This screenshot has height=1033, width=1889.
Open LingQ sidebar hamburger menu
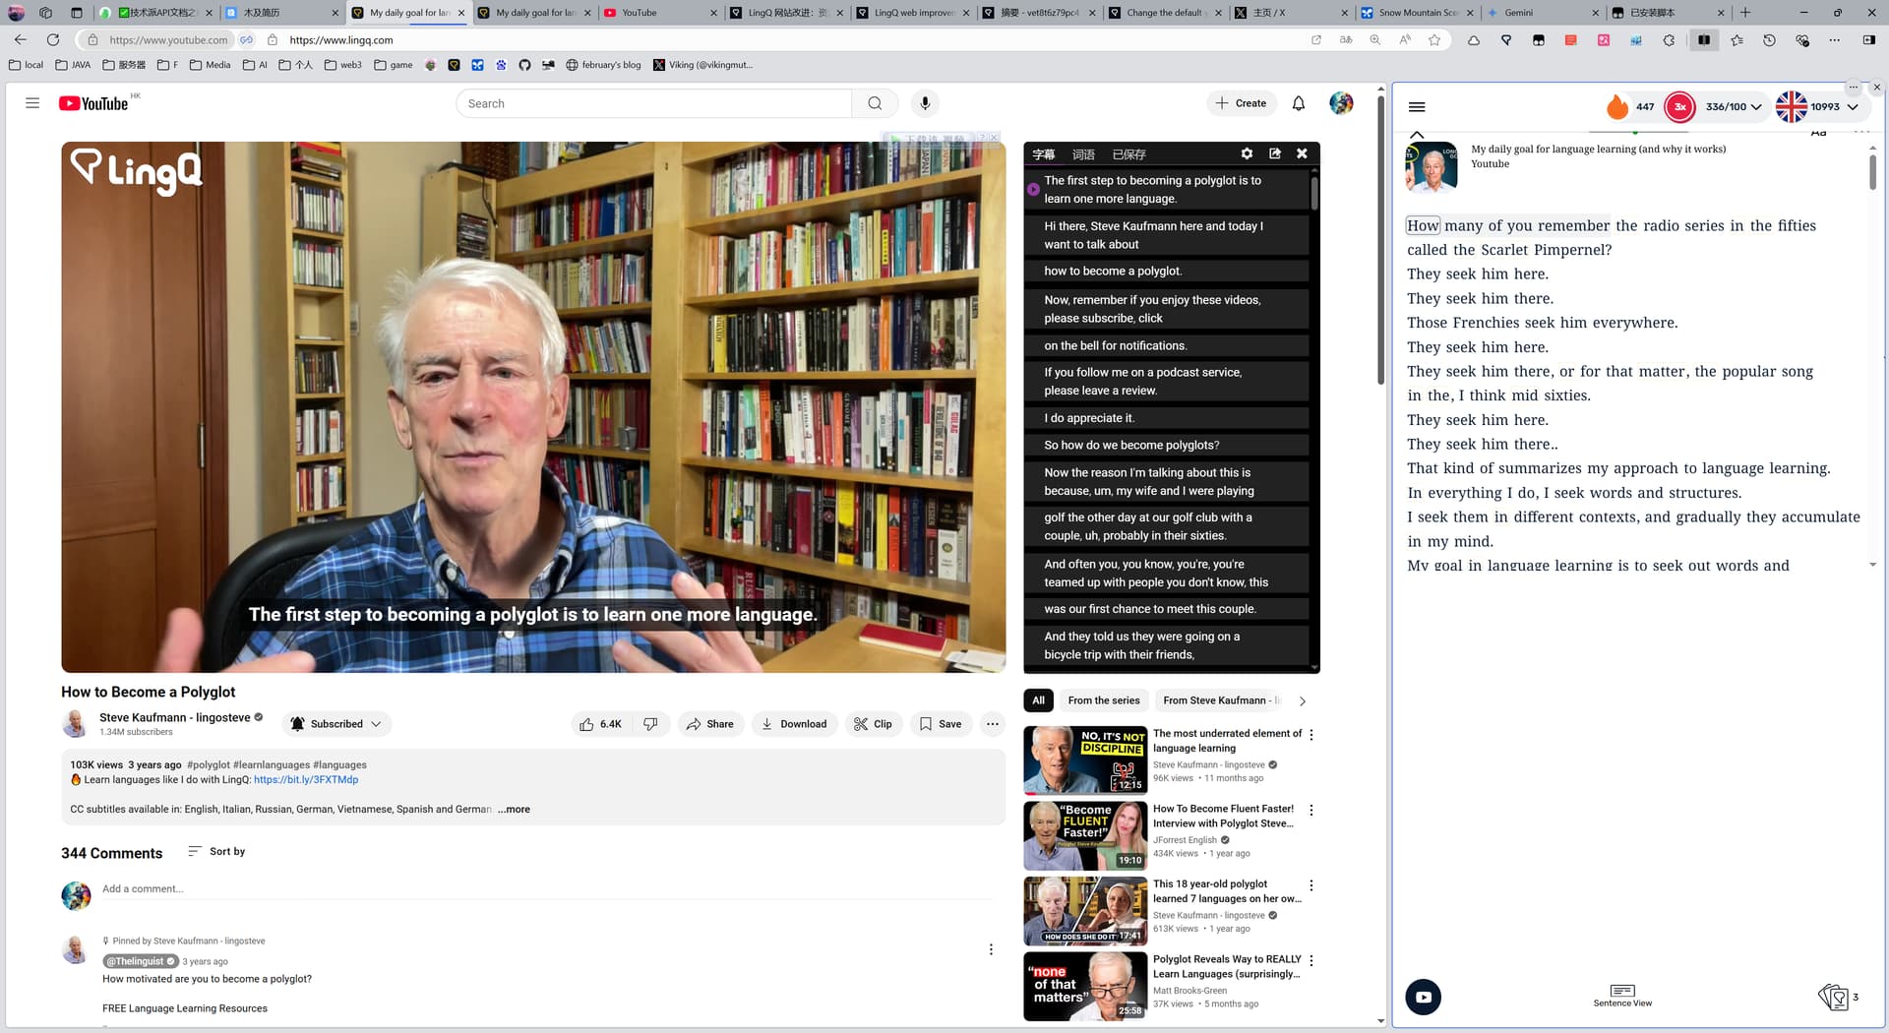(1417, 107)
